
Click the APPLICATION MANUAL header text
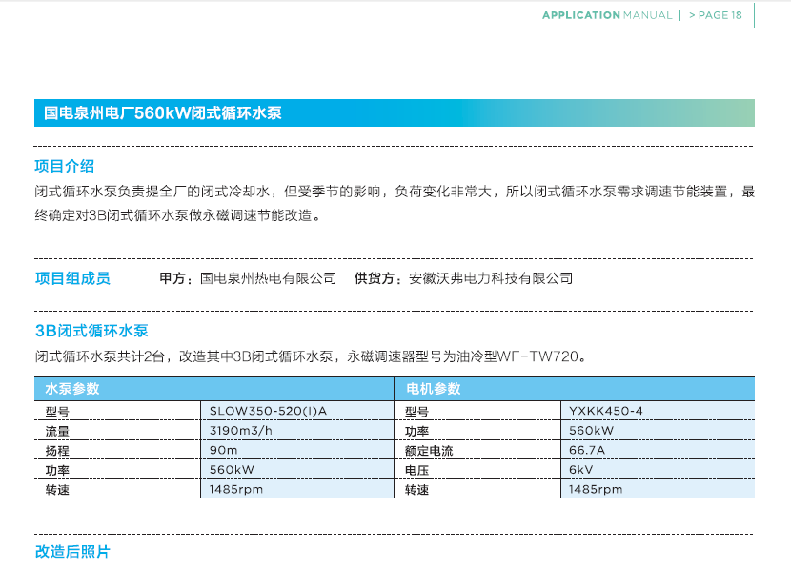[x=606, y=15]
